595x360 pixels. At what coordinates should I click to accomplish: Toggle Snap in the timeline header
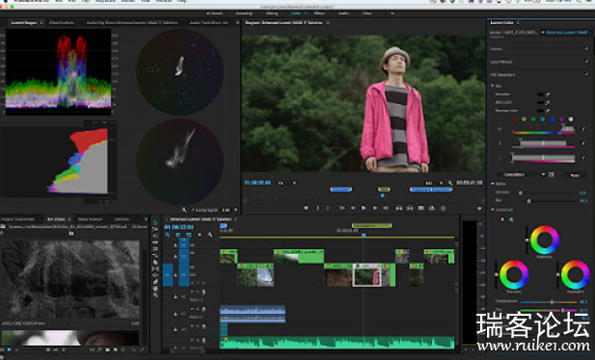pyautogui.click(x=178, y=235)
